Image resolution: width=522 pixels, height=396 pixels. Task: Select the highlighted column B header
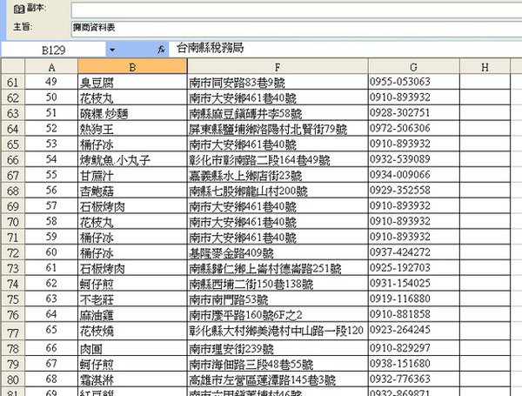click(132, 67)
